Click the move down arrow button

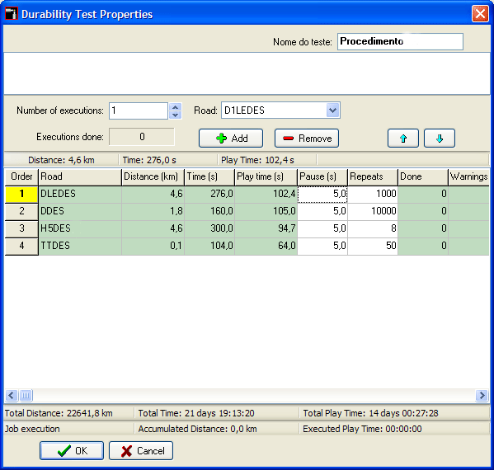(440, 138)
